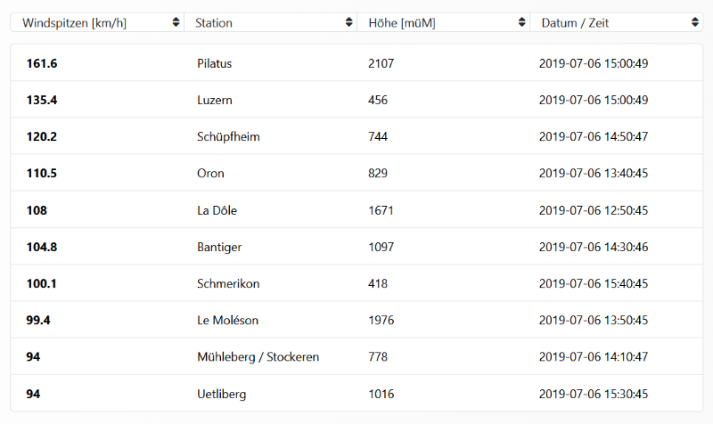Select the Uetliberg station row

221,393
